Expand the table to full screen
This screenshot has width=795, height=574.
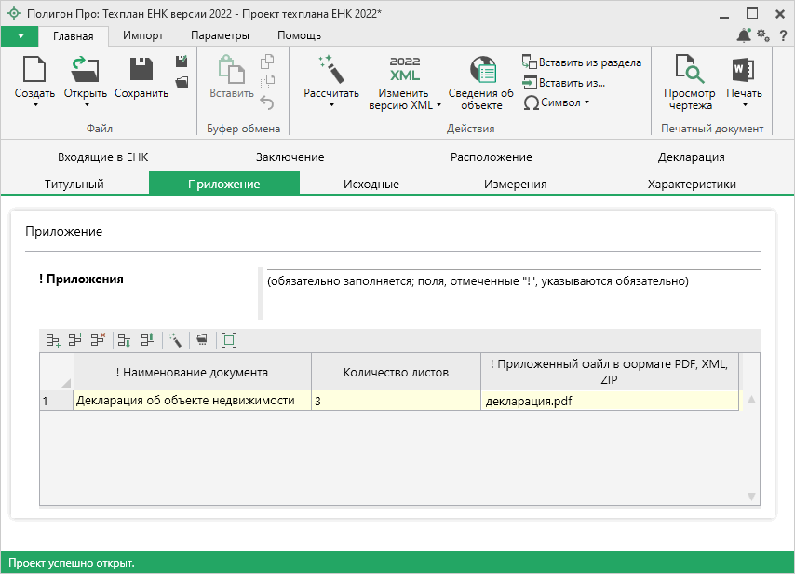pos(229,341)
